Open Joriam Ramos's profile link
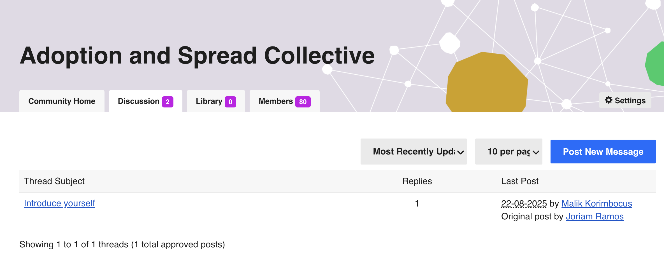Image resolution: width=664 pixels, height=258 pixels. 595,217
